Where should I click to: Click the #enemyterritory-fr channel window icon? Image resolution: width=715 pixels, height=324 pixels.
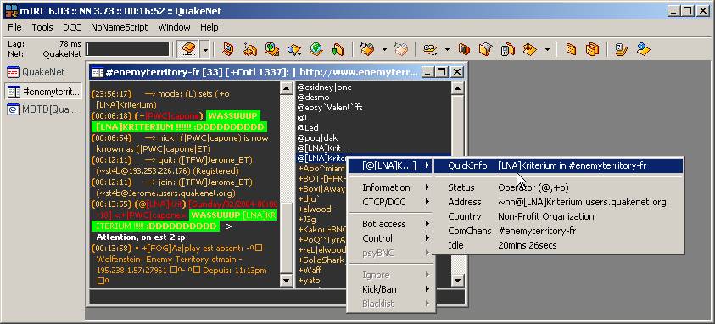pyautogui.click(x=98, y=72)
